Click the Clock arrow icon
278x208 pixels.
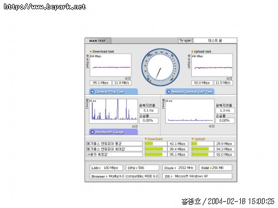pyautogui.click(x=175, y=168)
